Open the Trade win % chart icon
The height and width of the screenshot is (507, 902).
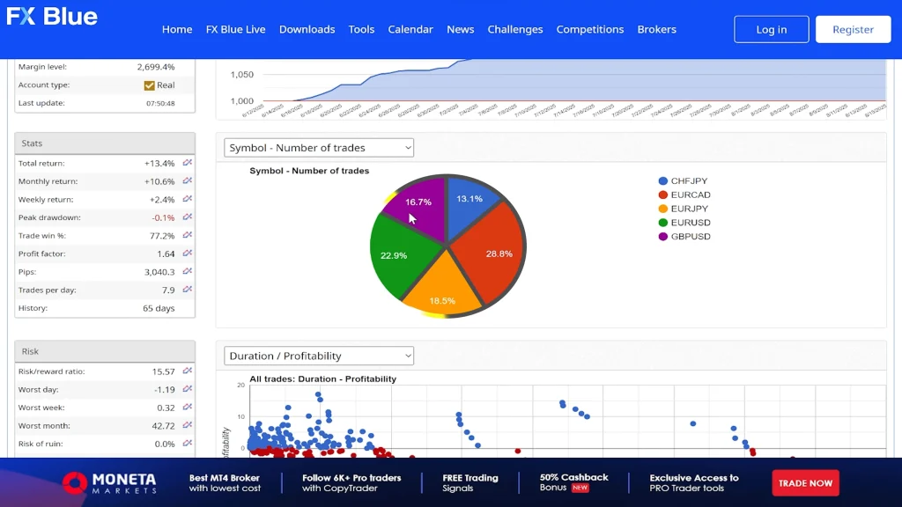[x=187, y=236]
